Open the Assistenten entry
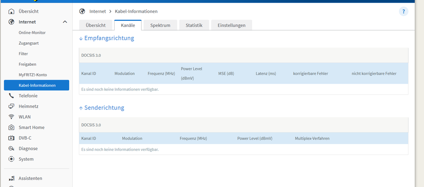This screenshot has height=187, width=424. click(30, 179)
